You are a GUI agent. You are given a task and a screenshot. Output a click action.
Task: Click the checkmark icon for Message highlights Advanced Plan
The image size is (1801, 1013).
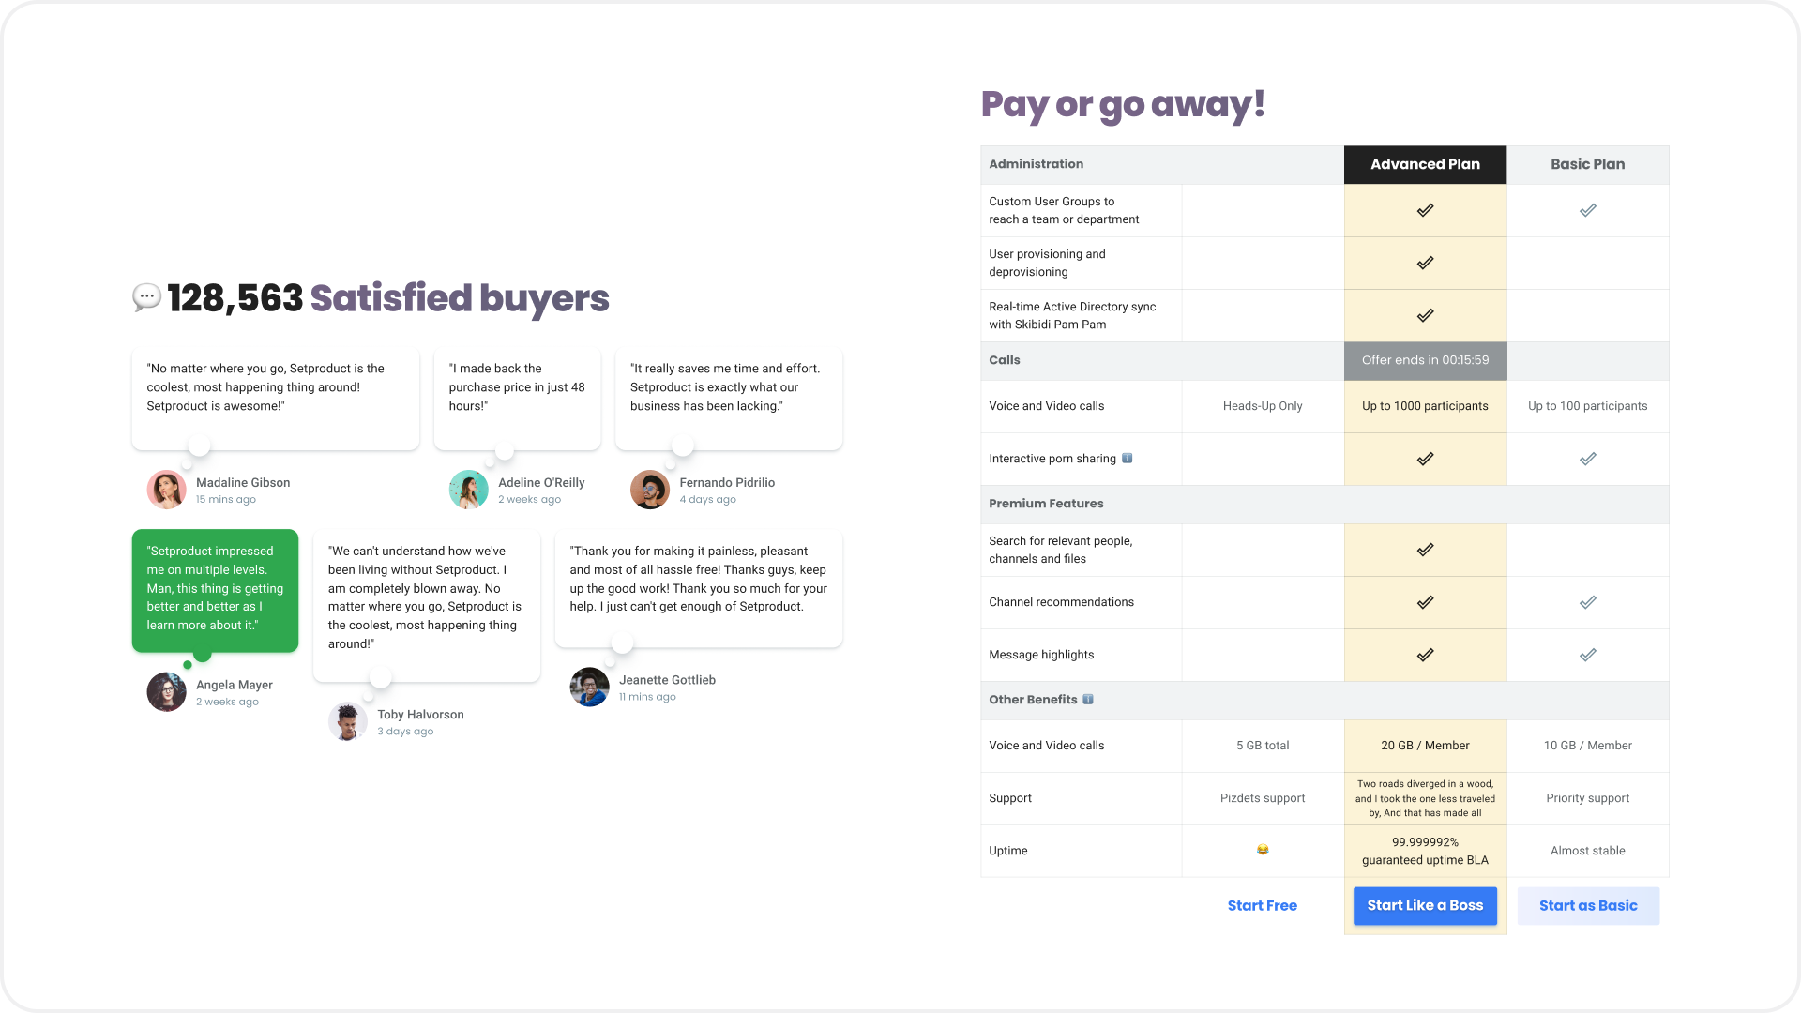click(x=1425, y=655)
